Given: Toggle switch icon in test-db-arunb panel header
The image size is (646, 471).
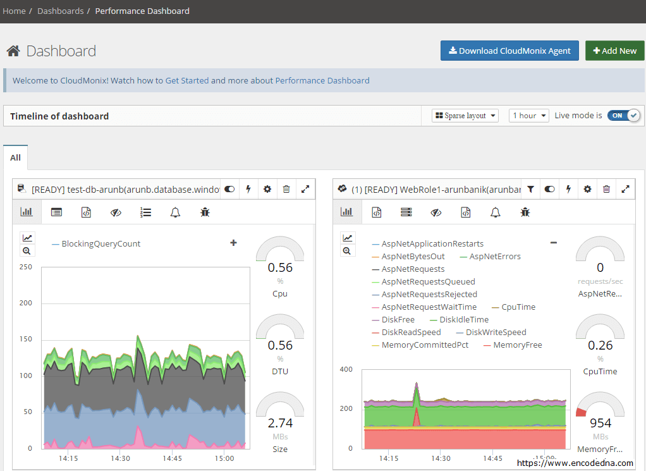Looking at the screenshot, I should [x=229, y=189].
